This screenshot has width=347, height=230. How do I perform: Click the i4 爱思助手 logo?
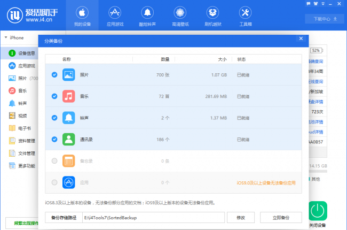(x=33, y=15)
